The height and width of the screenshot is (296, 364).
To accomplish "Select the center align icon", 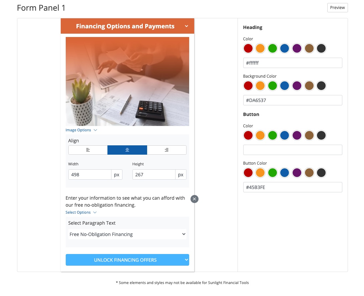I will coord(127,150).
